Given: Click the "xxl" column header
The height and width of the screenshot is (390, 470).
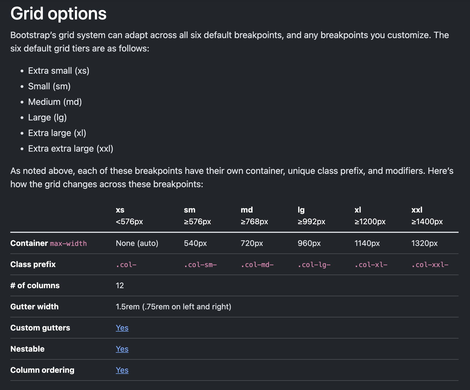Looking at the screenshot, I should (x=417, y=210).
